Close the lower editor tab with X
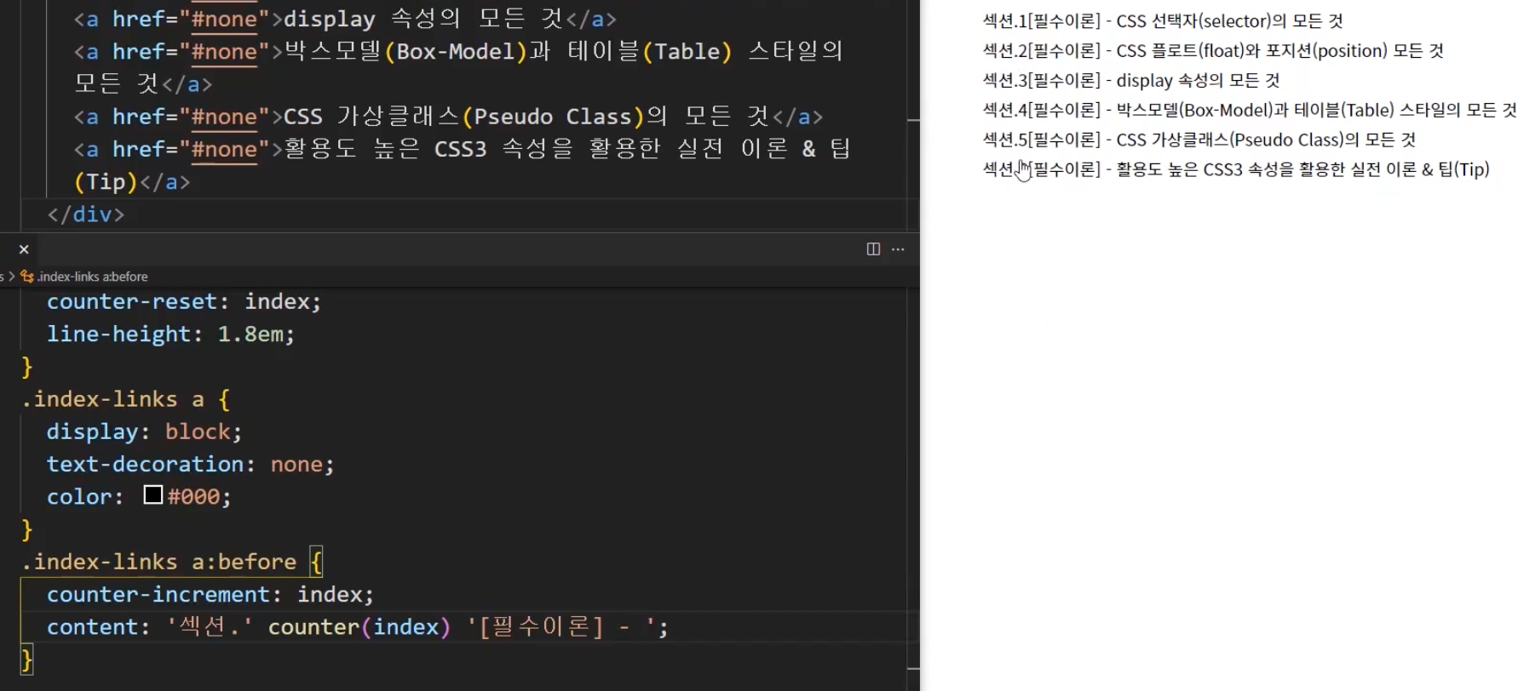 click(24, 249)
